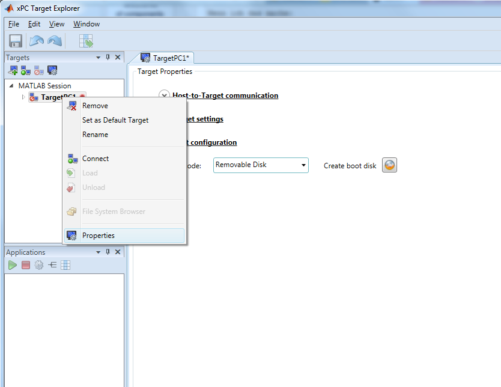This screenshot has height=387, width=501.
Task: Start application with green play icon
Action: [x=13, y=265]
